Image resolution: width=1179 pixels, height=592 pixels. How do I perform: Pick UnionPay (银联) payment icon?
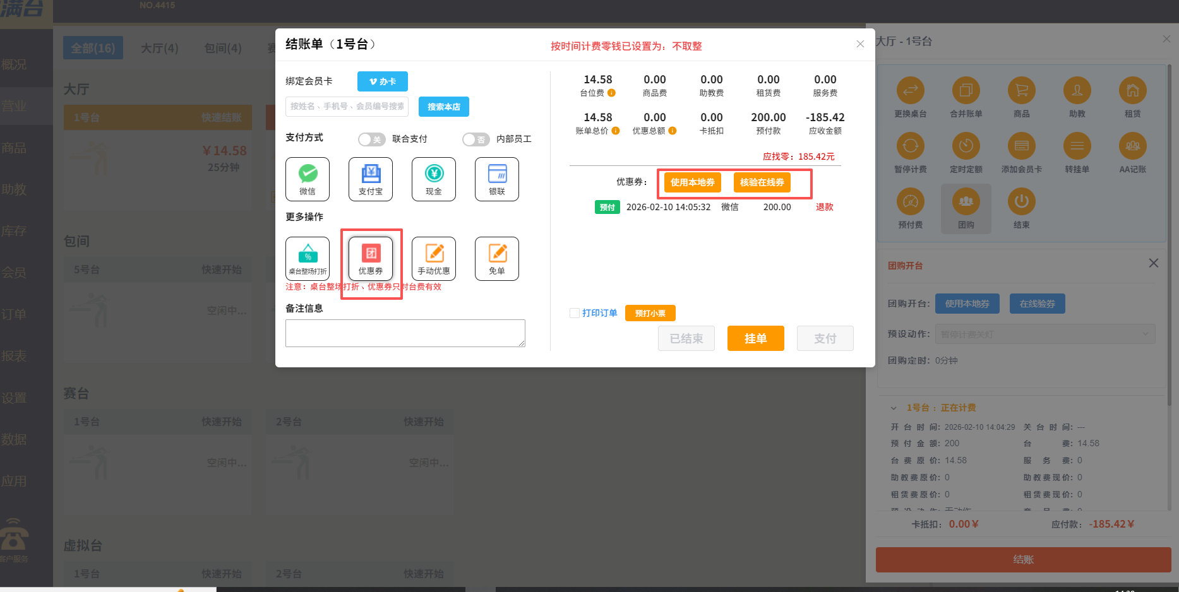pyautogui.click(x=497, y=179)
